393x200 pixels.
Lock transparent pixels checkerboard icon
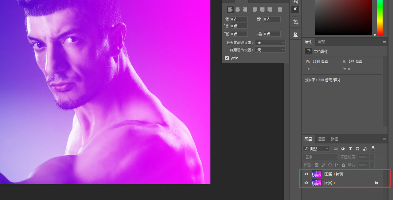[x=317, y=165]
